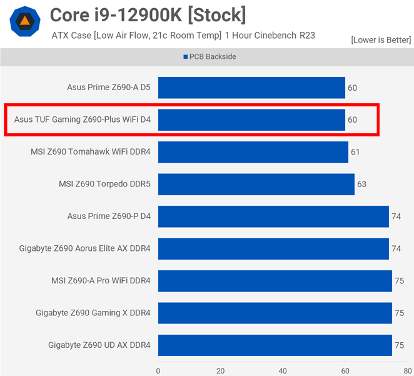Click the highlighted Asus TUF Gaming Z690-Plus bar
Viewport: 414px width, 376px height.
coord(251,119)
